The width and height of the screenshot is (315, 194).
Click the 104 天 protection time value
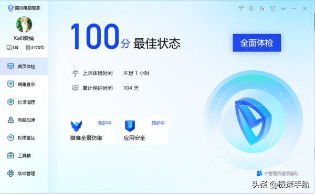coord(131,88)
